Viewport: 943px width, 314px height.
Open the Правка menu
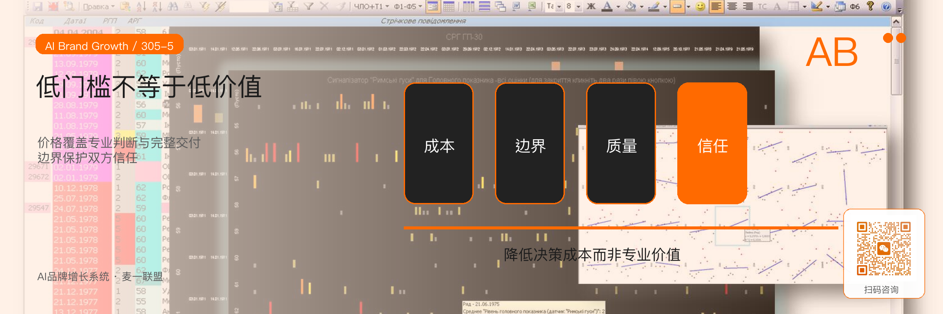(x=99, y=7)
